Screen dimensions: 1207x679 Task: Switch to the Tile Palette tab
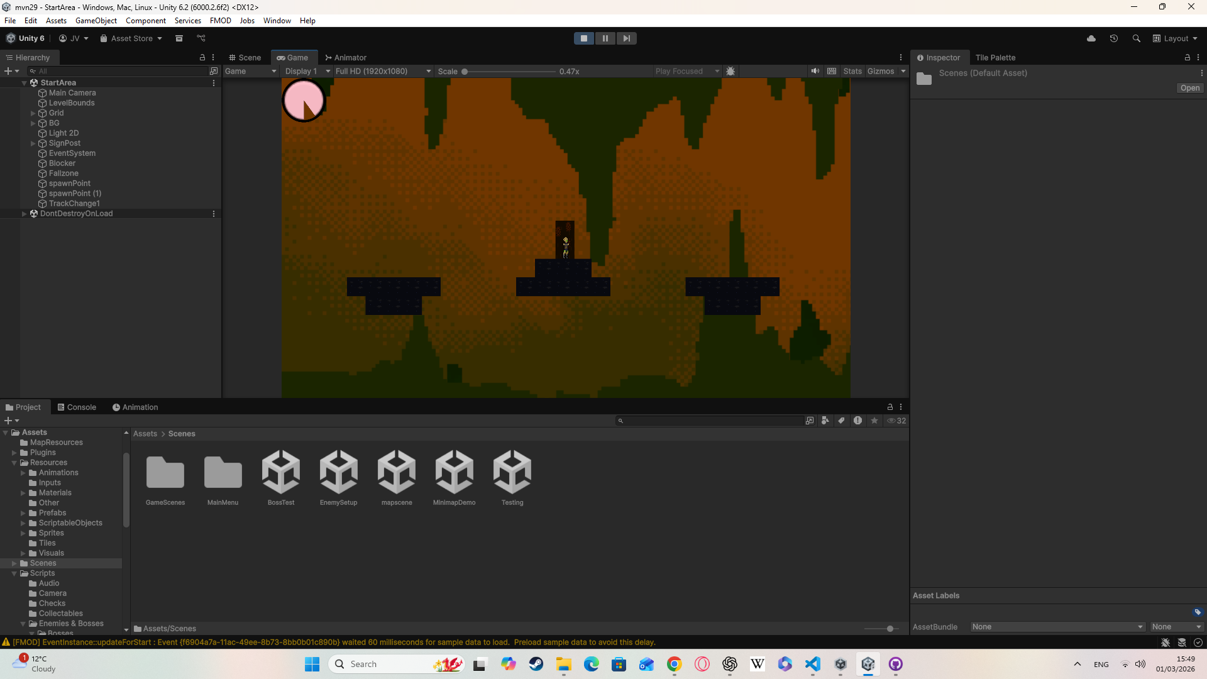(995, 57)
